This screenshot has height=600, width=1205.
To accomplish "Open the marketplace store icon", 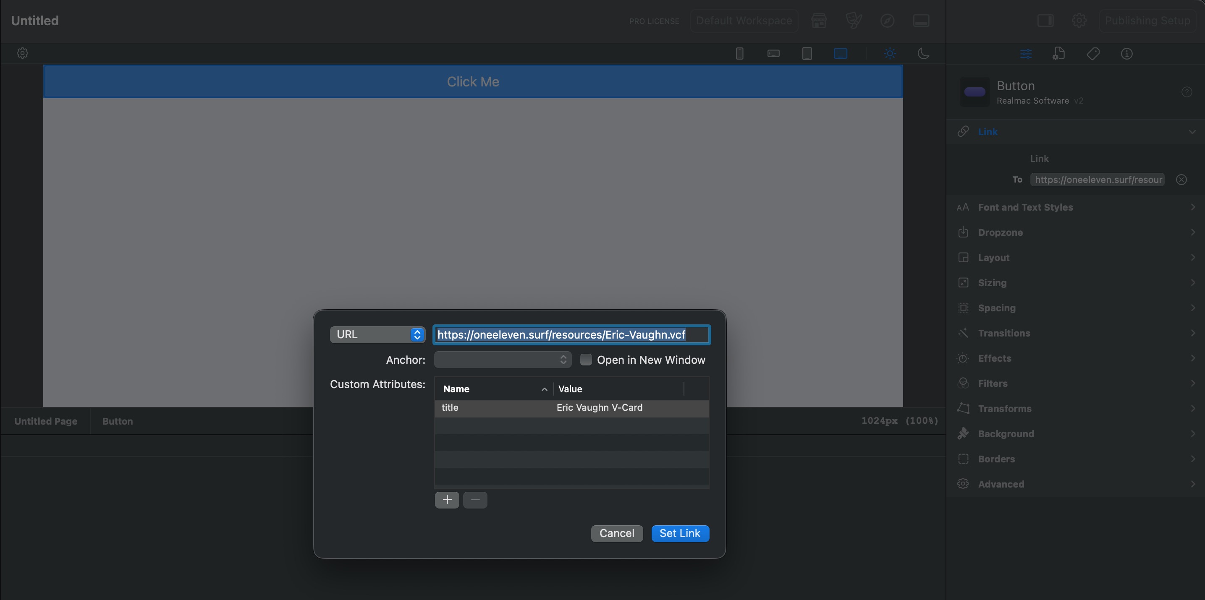I will (819, 21).
